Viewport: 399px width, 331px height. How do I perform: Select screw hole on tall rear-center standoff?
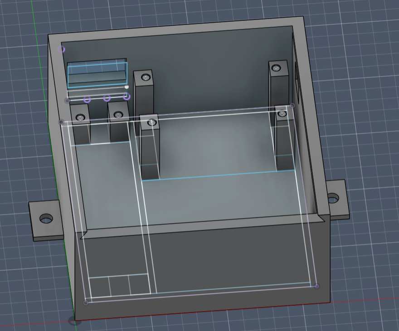(x=146, y=77)
